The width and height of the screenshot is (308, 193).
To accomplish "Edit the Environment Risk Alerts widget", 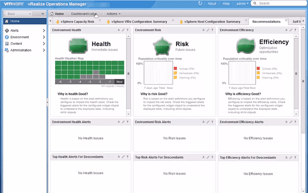I will point(208,122).
